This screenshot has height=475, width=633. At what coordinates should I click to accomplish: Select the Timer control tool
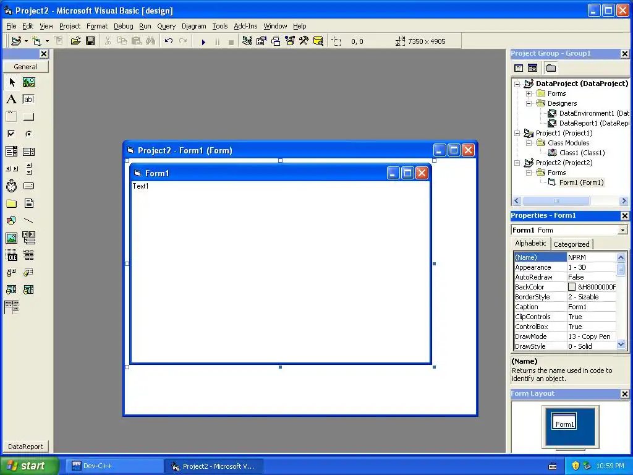tap(12, 186)
